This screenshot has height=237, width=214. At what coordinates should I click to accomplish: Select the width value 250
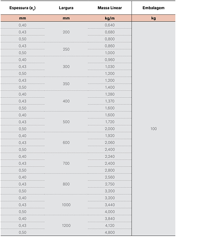(x=66, y=49)
